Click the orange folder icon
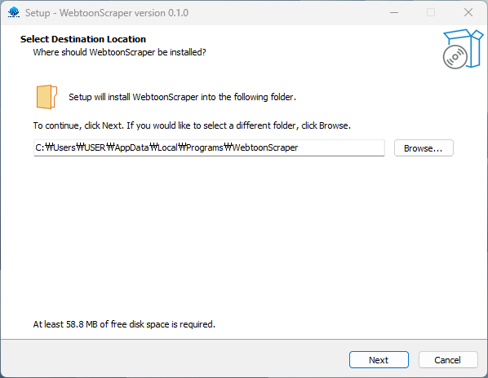Screen dimensions: 488x378 coord(47,97)
